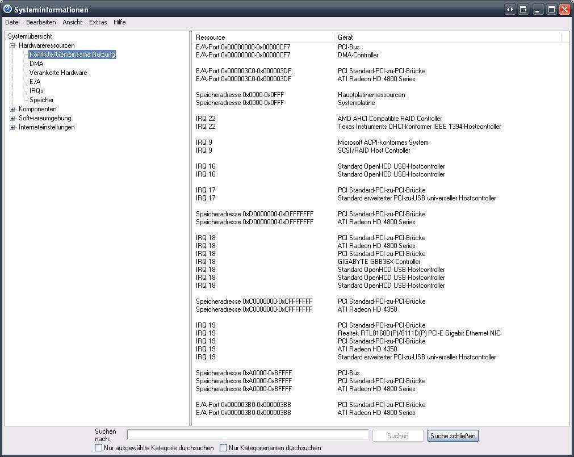574x457 pixels.
Task: Select Hardwareressourcen label in the tree
Action: coord(47,45)
